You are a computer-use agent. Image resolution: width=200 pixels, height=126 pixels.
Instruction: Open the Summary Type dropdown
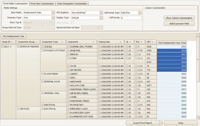point(53,18)
